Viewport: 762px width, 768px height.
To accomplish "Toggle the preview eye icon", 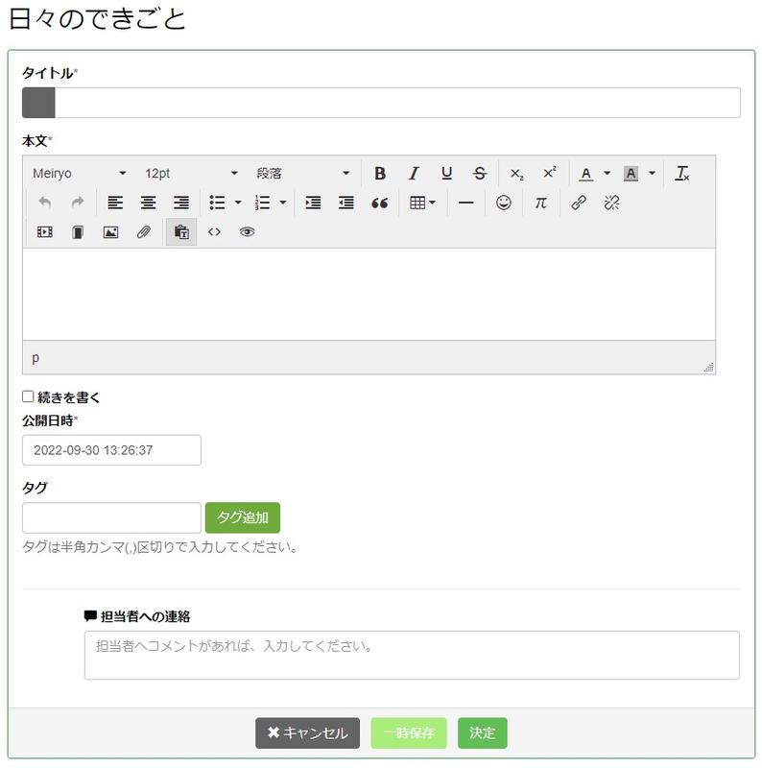I will point(247,232).
